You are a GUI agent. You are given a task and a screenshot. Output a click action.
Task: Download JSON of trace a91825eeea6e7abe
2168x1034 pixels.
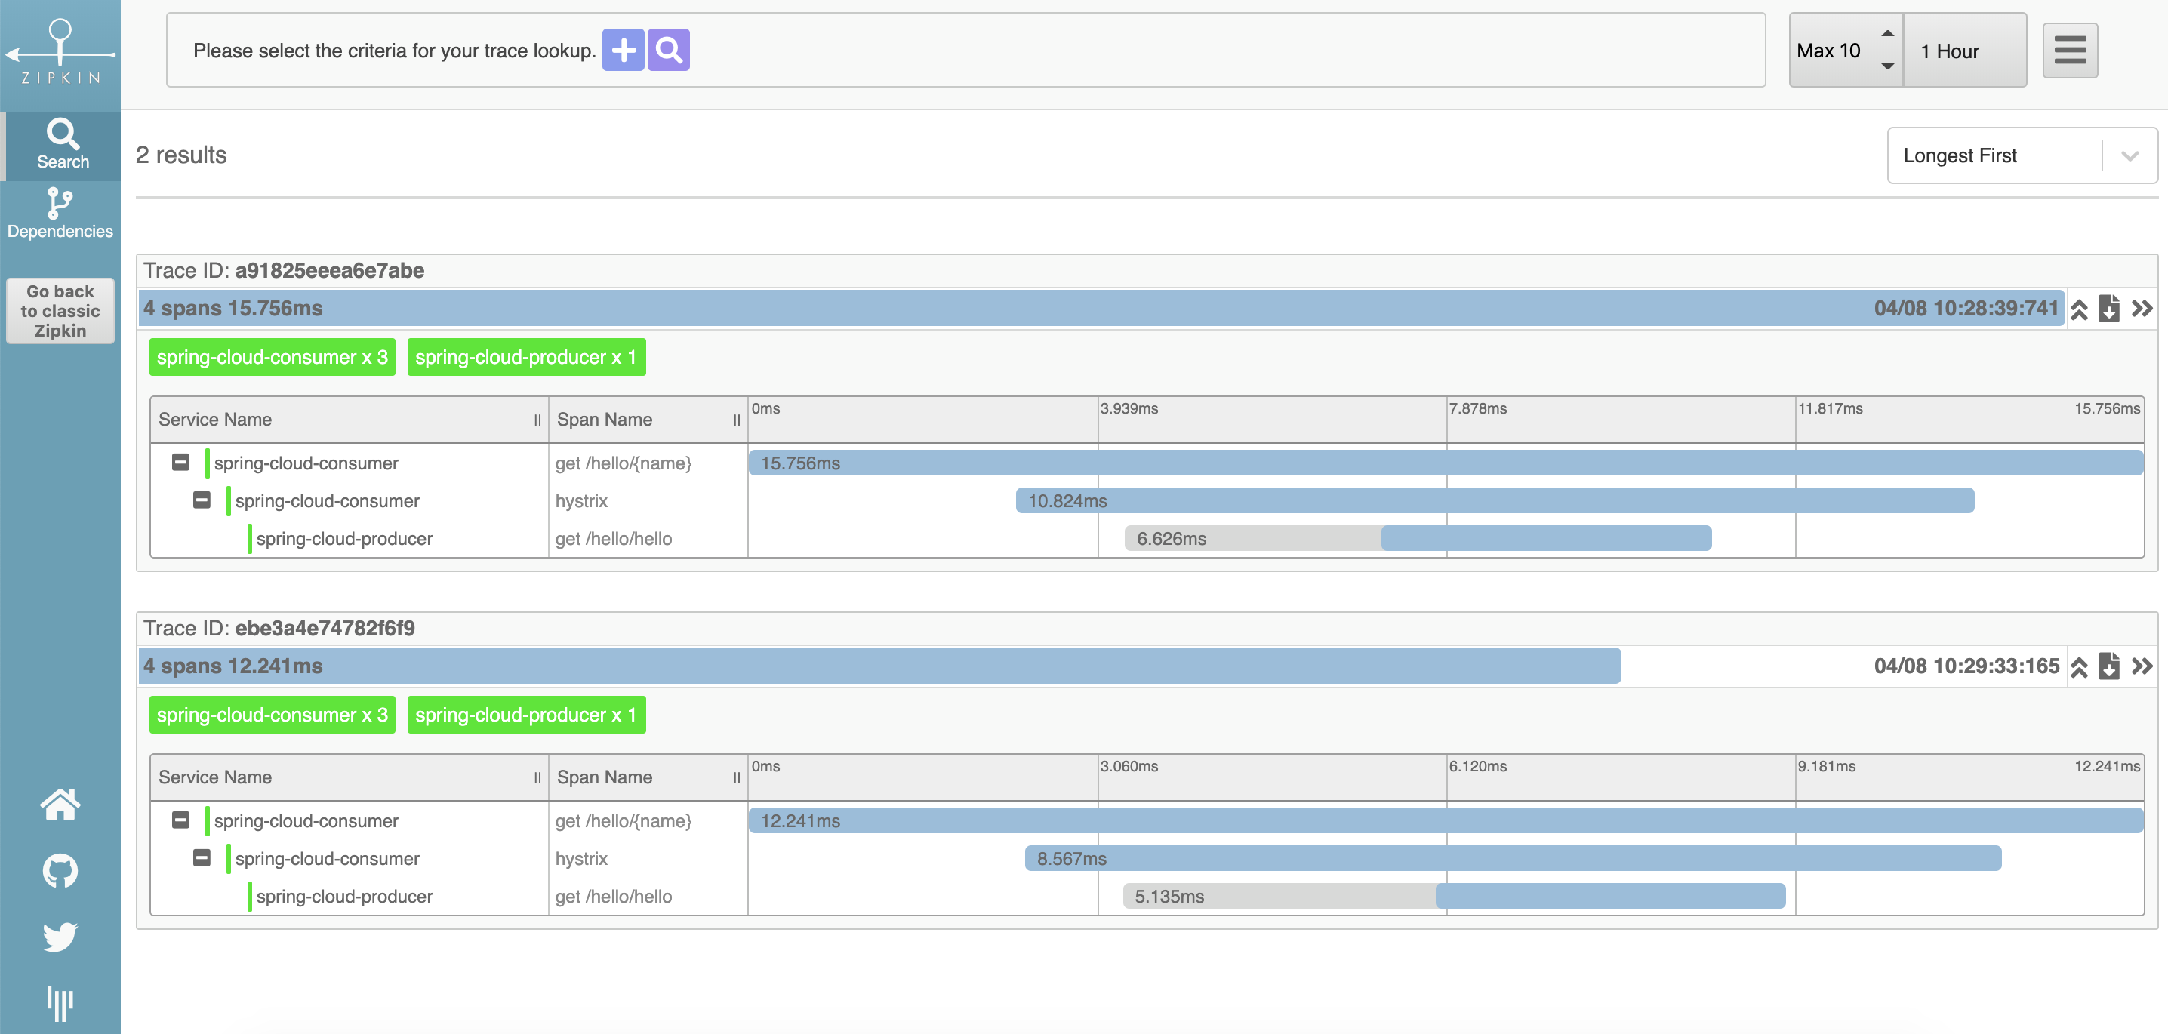coord(2109,309)
